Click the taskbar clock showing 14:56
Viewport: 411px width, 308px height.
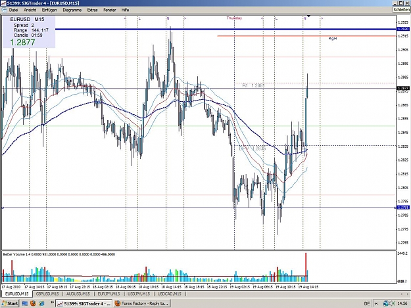pos(402,303)
